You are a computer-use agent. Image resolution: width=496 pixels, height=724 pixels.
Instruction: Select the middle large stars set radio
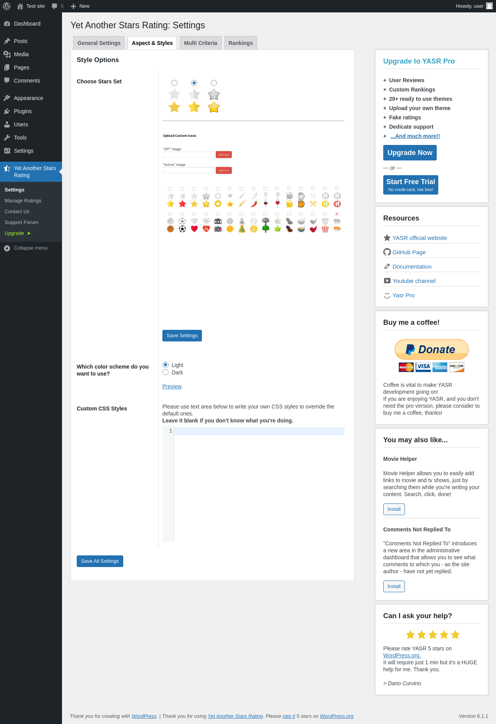click(194, 83)
